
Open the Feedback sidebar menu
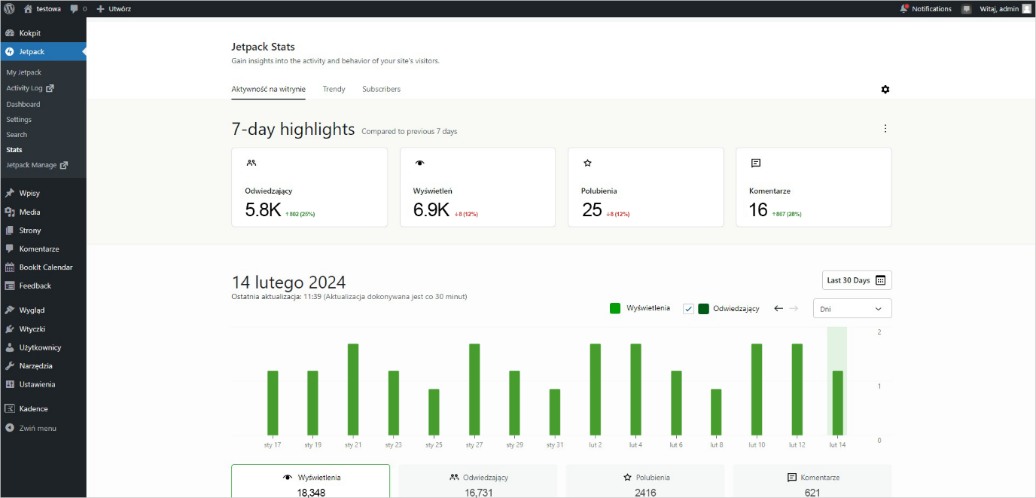pos(43,286)
